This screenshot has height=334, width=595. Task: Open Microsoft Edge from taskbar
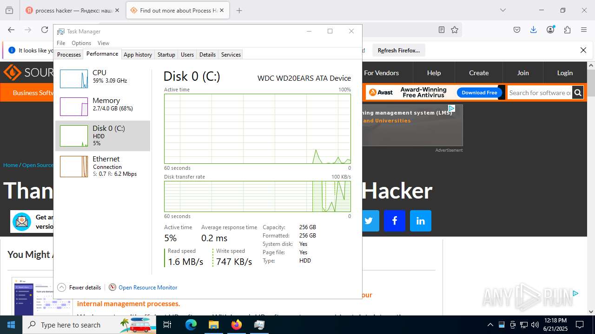[191, 325]
